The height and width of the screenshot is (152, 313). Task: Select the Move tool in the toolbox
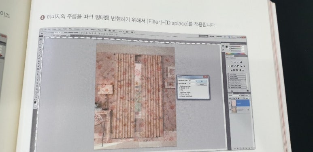[41, 40]
